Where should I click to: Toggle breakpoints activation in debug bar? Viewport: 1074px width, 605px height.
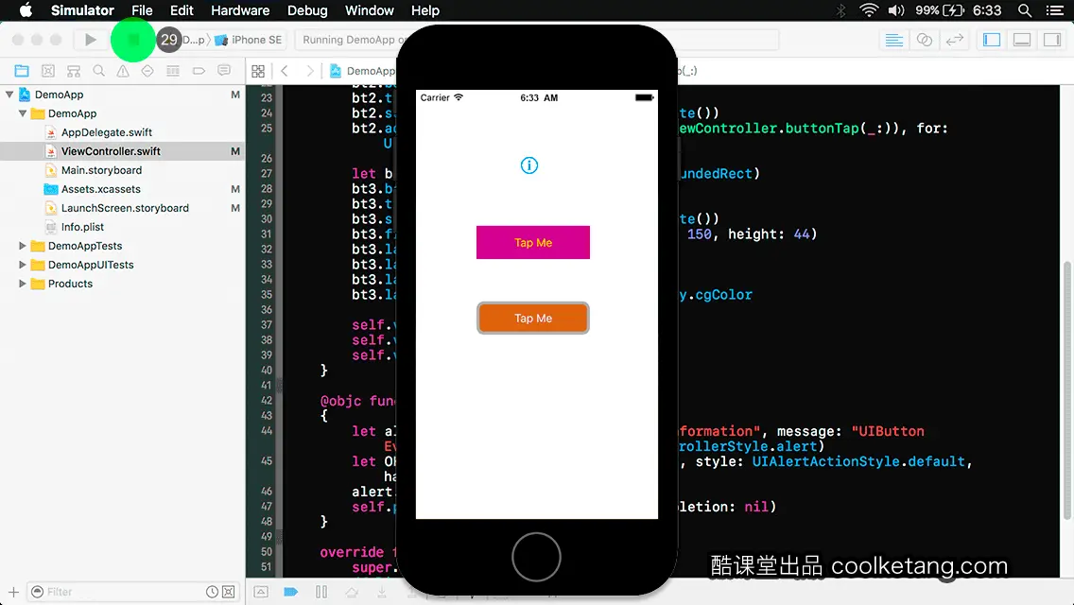click(291, 592)
